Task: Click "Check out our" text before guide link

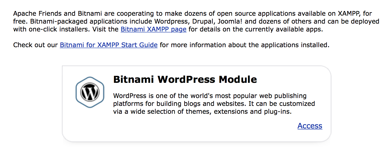Action: click(x=35, y=45)
